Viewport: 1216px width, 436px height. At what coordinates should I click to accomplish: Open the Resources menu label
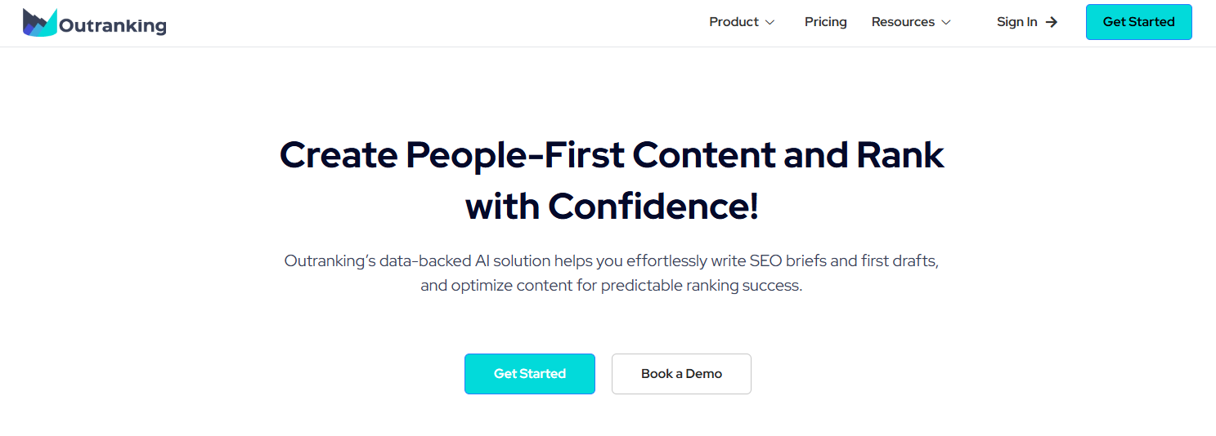[903, 22]
